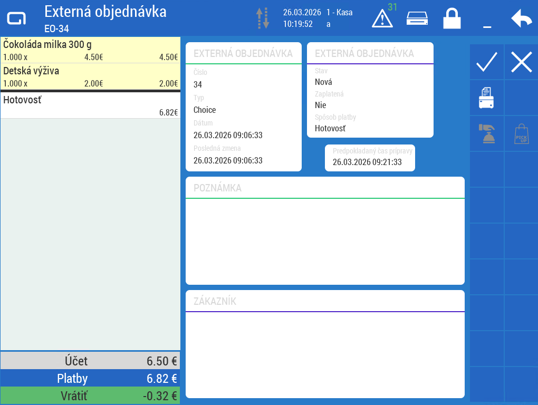Select the Čokoláda milka 300 g item

click(90, 50)
